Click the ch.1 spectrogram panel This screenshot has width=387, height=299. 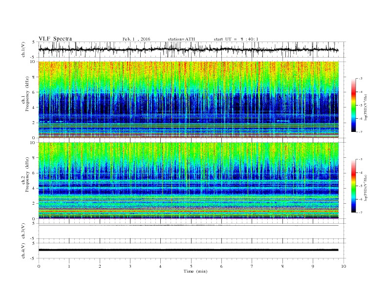[x=189, y=100]
